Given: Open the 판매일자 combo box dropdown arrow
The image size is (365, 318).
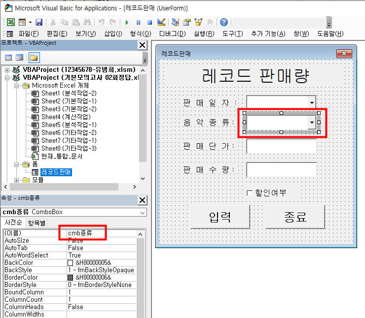Looking at the screenshot, I should [x=311, y=102].
